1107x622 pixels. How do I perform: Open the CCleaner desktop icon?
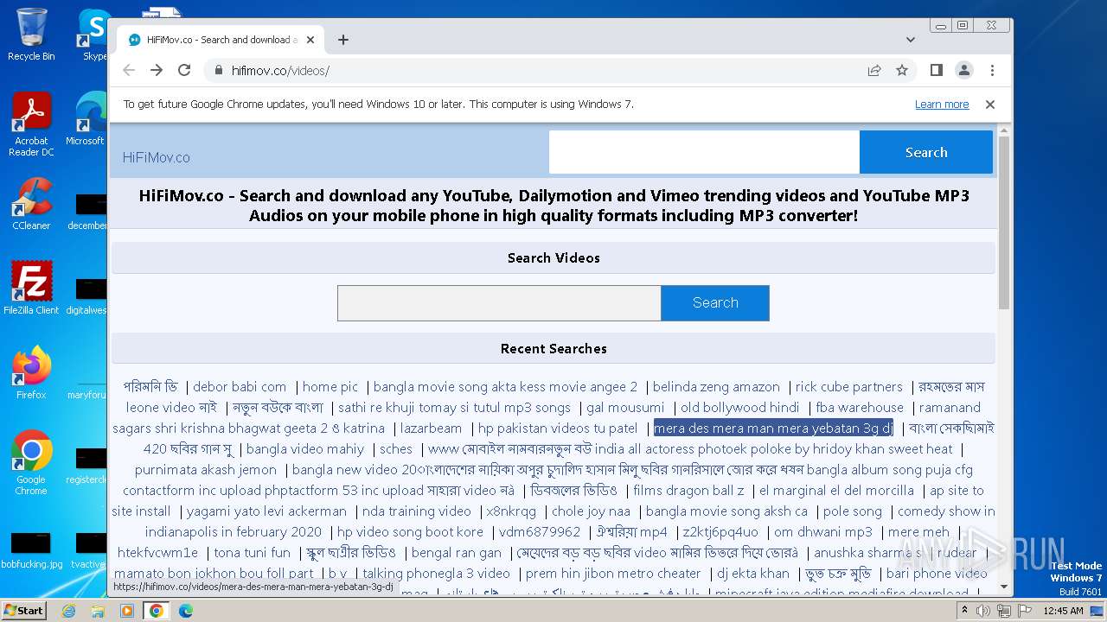(31, 204)
